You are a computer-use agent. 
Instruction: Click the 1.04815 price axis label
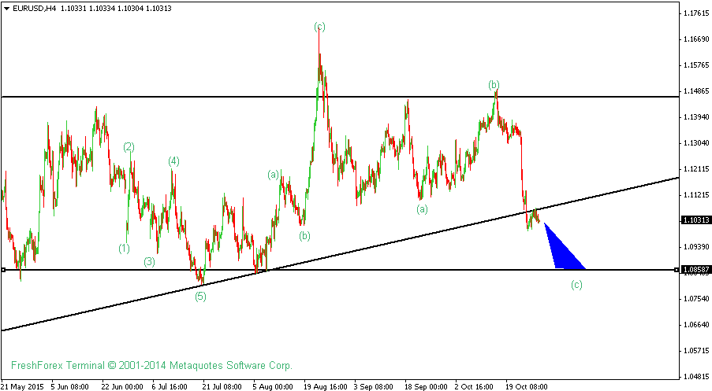[x=696, y=377]
